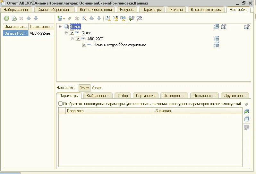The height and width of the screenshot is (174, 256).
Task: Select Номенклатура, Характеристика tree item
Action: point(120,45)
